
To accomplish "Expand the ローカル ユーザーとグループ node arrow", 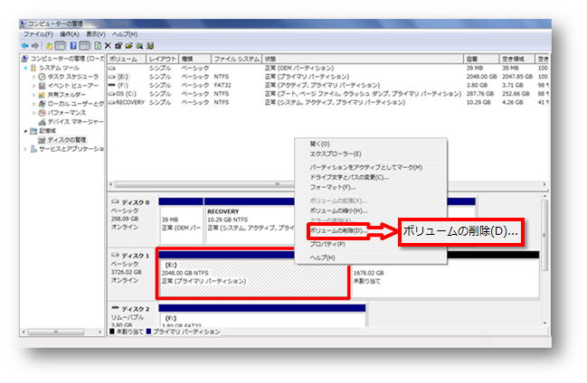I will [x=33, y=104].
